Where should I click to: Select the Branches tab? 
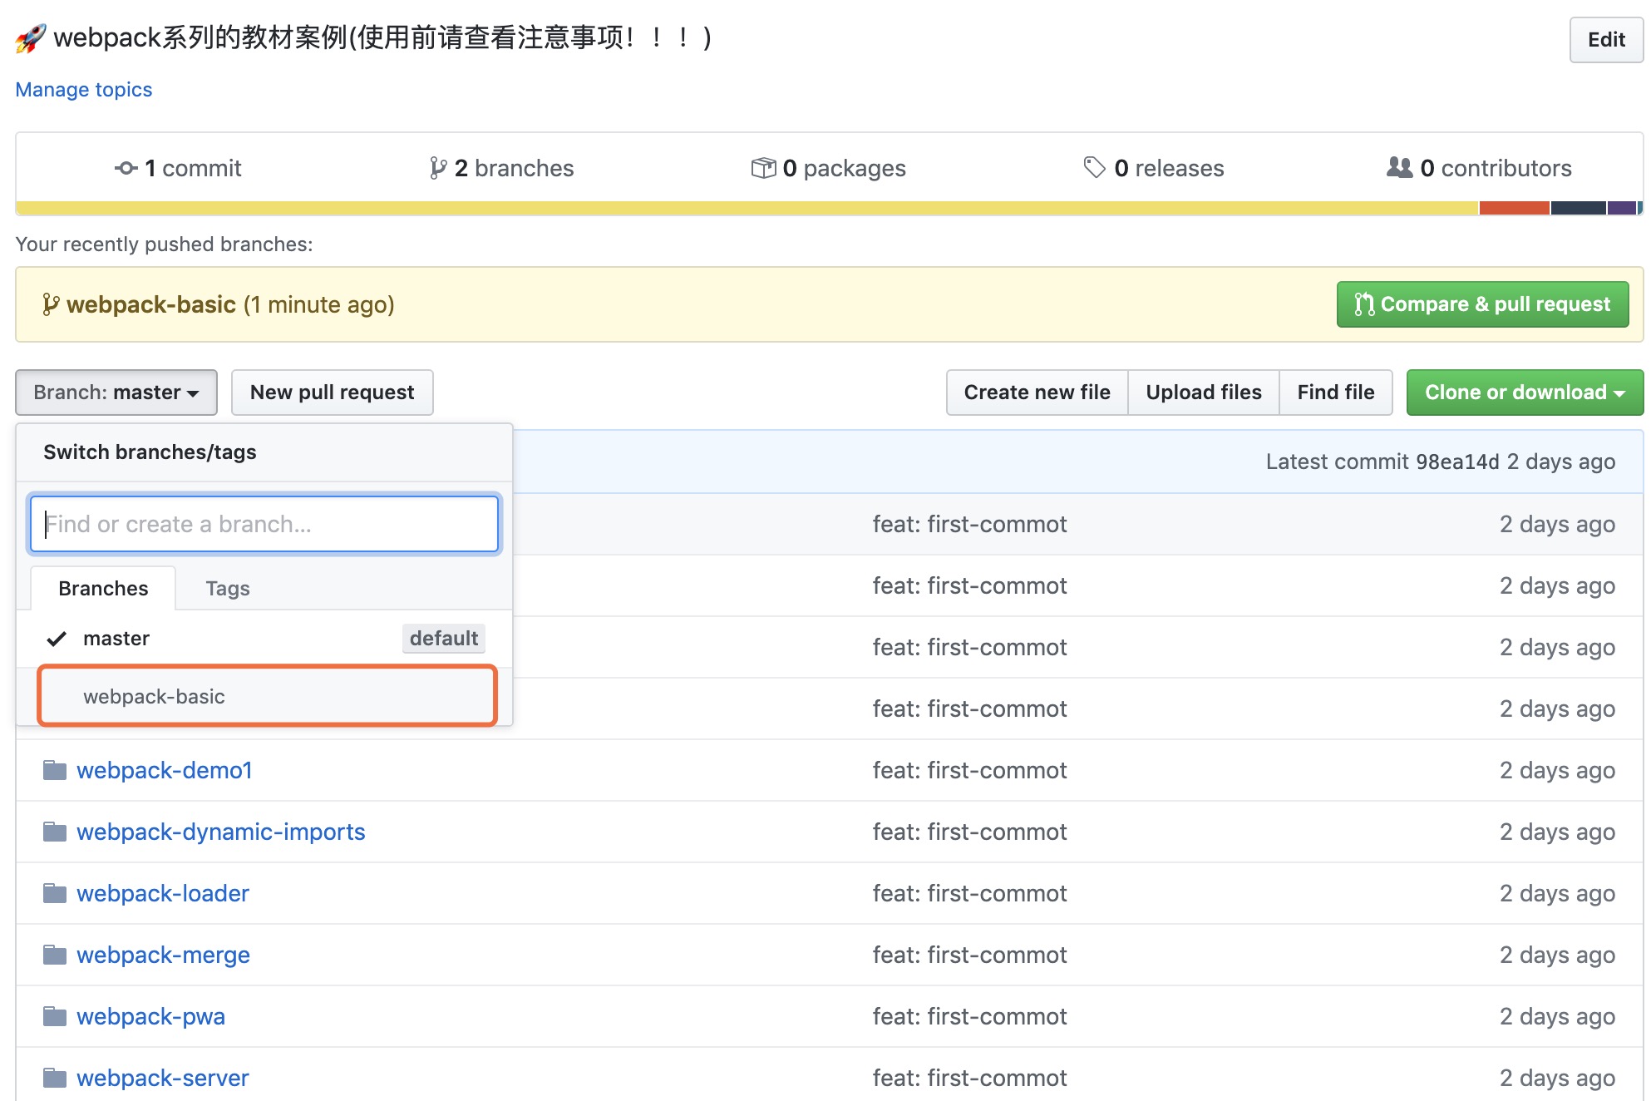(103, 588)
